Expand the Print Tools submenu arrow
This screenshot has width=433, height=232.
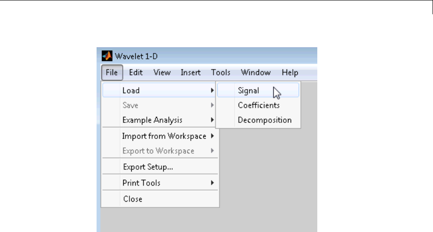pyautogui.click(x=213, y=183)
